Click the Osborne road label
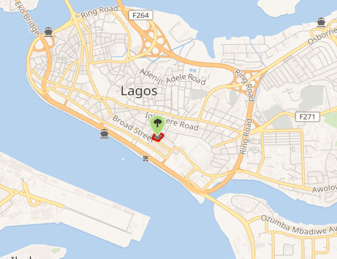This screenshot has width=337, height=259. 322,36
